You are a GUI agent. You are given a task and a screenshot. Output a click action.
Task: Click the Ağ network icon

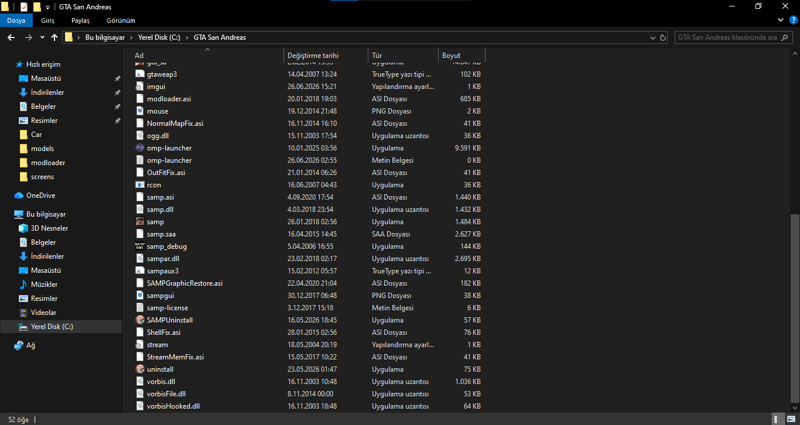pyautogui.click(x=19, y=345)
